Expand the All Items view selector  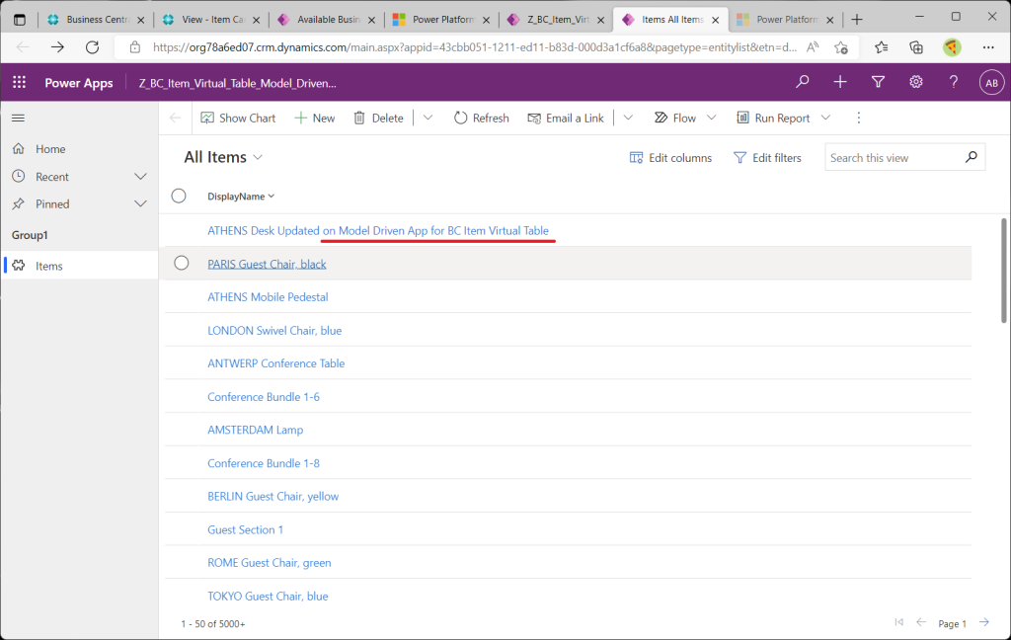[x=259, y=158]
